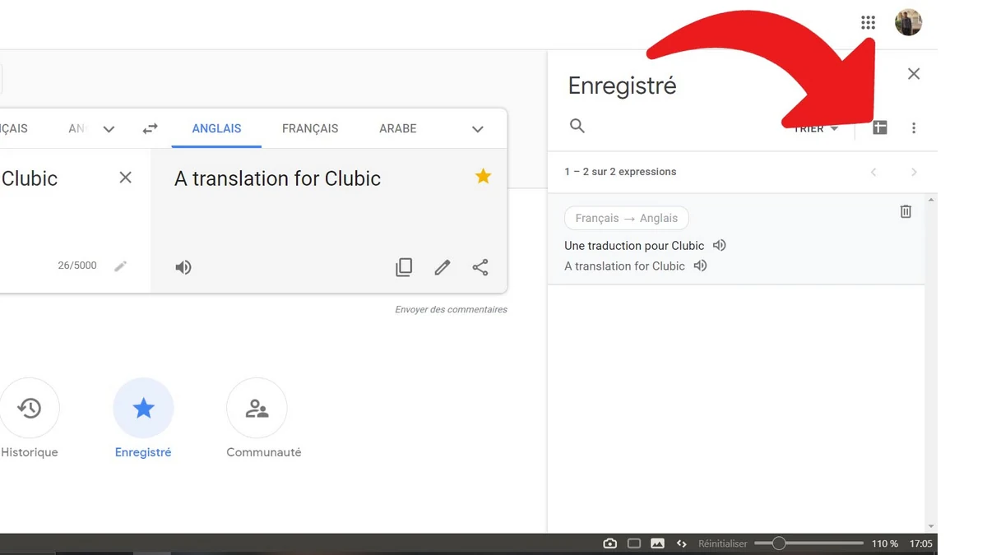The image size is (987, 555).
Task: Click the saved panel scrollbar up arrow
Action: click(931, 199)
